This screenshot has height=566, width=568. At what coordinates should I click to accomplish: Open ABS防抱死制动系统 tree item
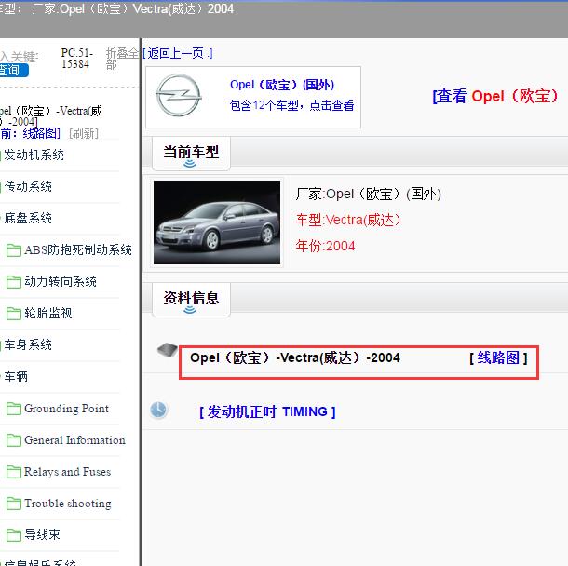pos(78,249)
